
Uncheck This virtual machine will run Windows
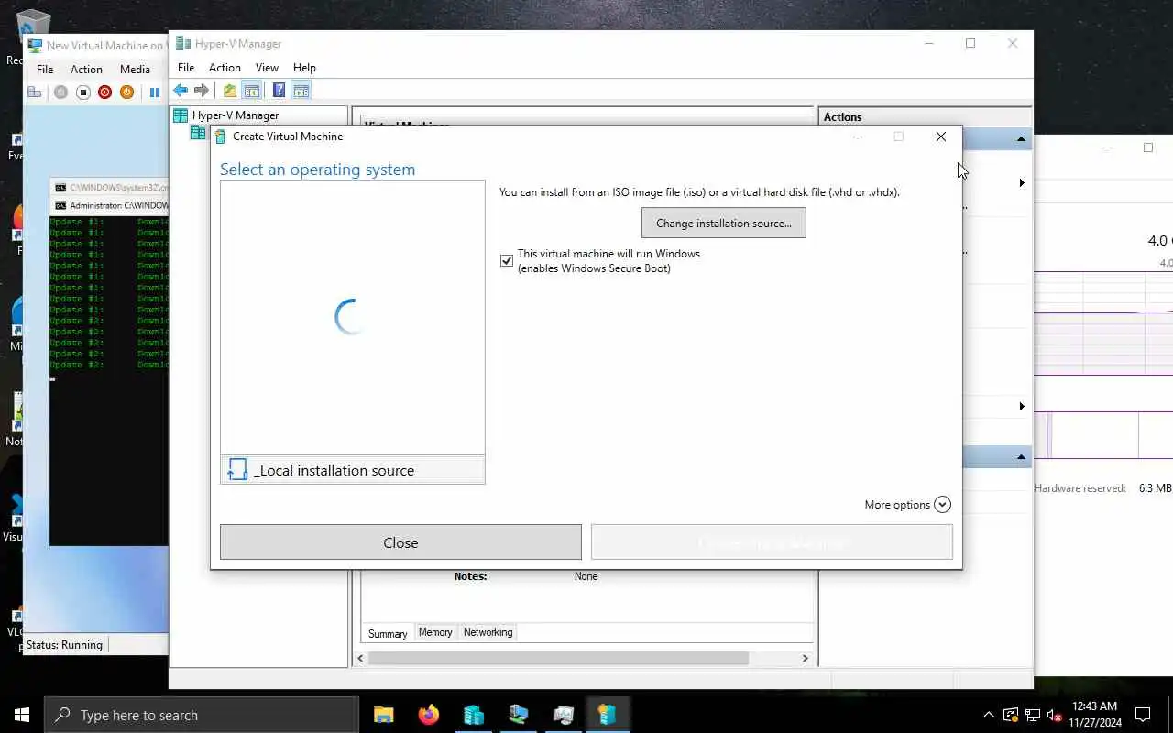click(x=507, y=261)
